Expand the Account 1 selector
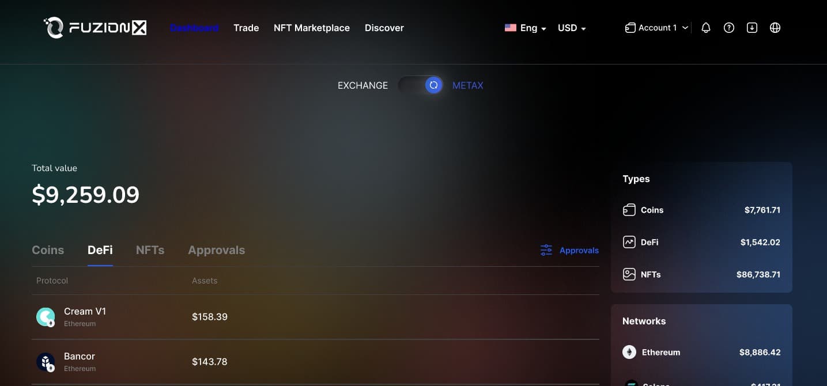 click(657, 28)
